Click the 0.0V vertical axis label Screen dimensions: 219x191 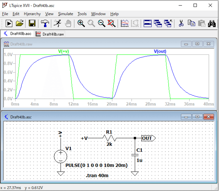coord(8,99)
